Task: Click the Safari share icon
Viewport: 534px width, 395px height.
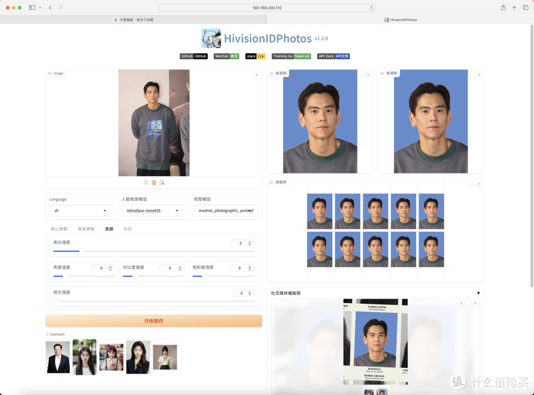Action: 503,7
